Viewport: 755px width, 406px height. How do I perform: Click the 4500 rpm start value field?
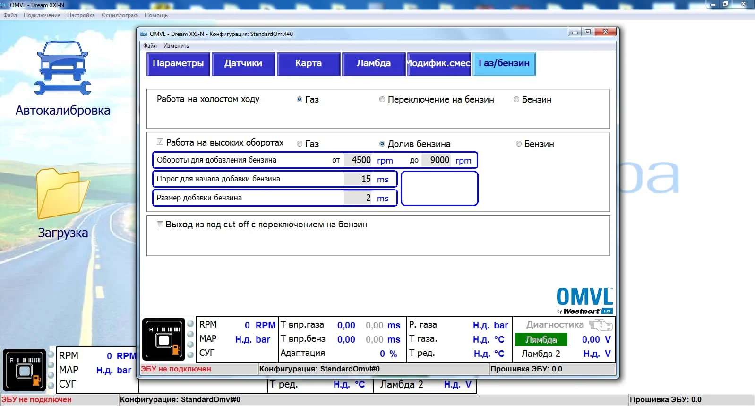(x=359, y=160)
